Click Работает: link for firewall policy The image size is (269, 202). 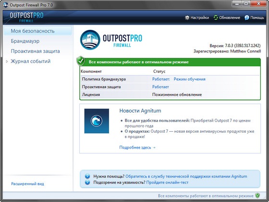(x=161, y=79)
